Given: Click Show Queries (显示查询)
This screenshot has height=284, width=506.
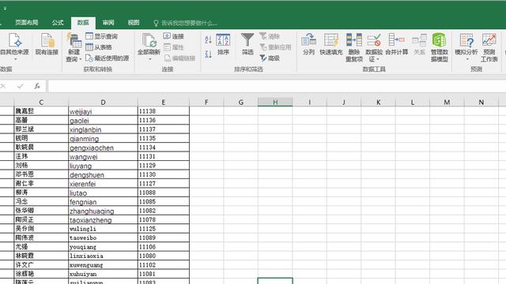Looking at the screenshot, I should click(x=102, y=36).
